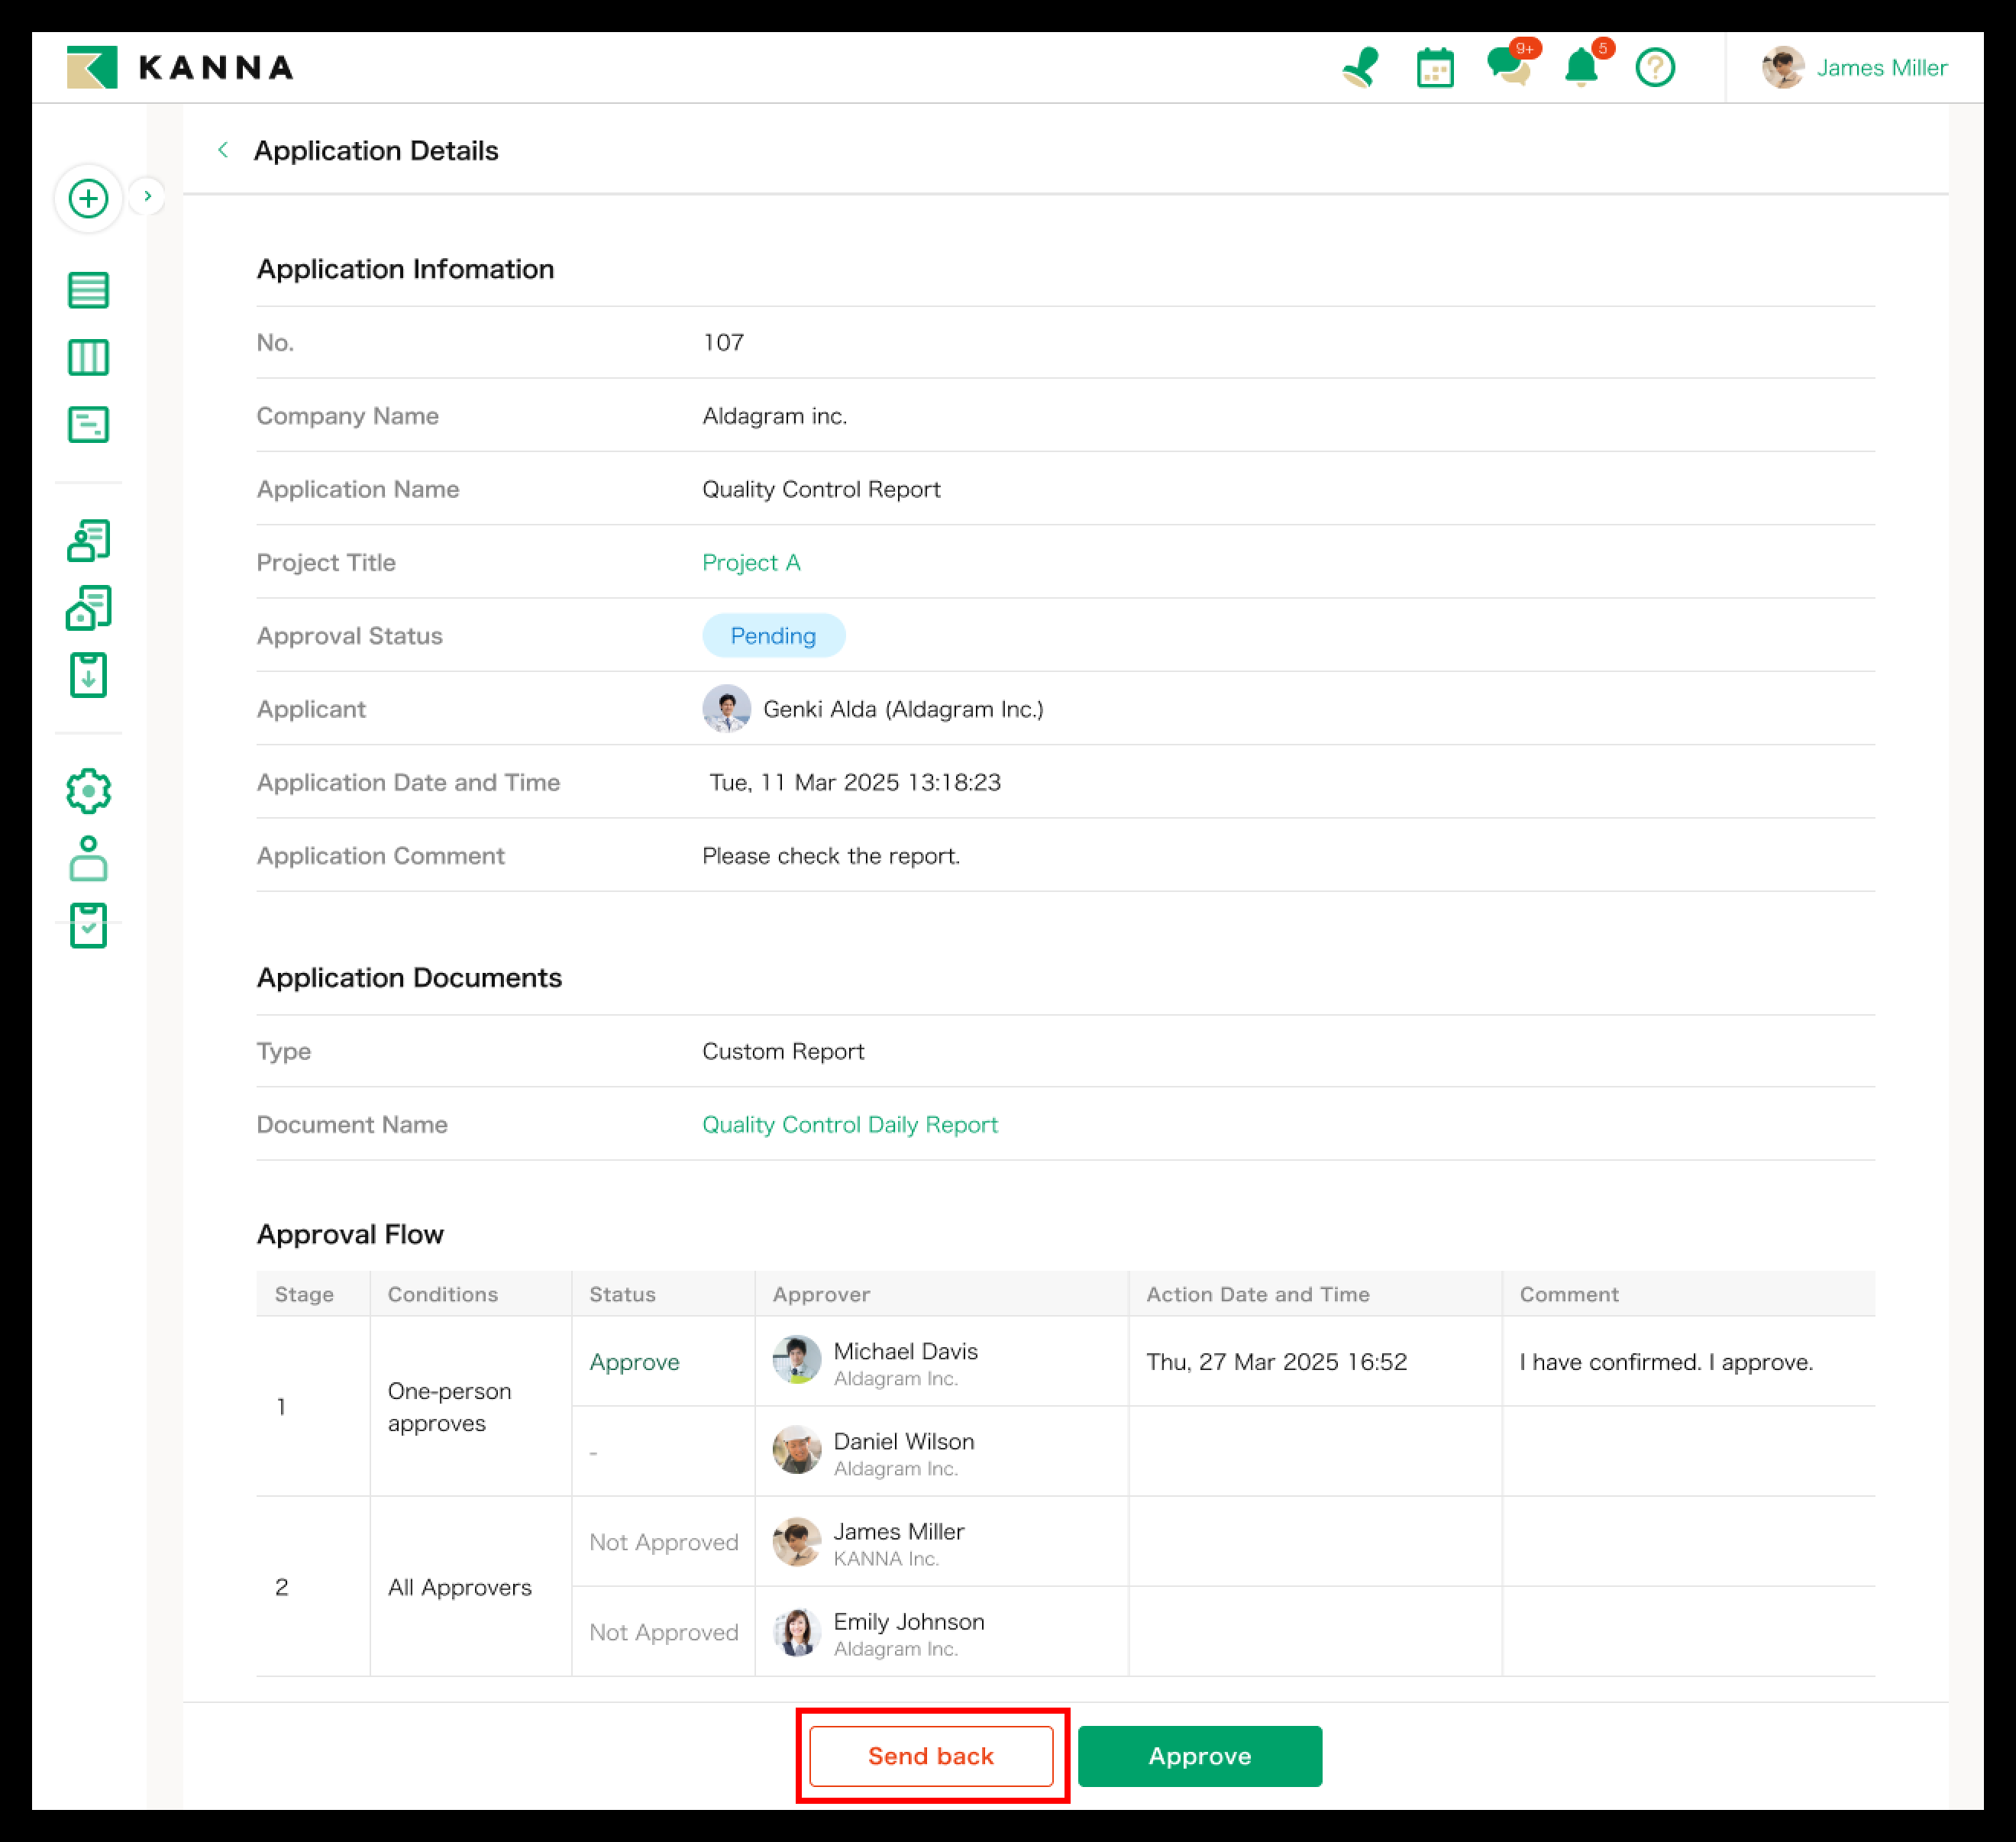Image resolution: width=2016 pixels, height=1842 pixels.
Task: Open the notifications bell icon
Action: (x=1581, y=68)
